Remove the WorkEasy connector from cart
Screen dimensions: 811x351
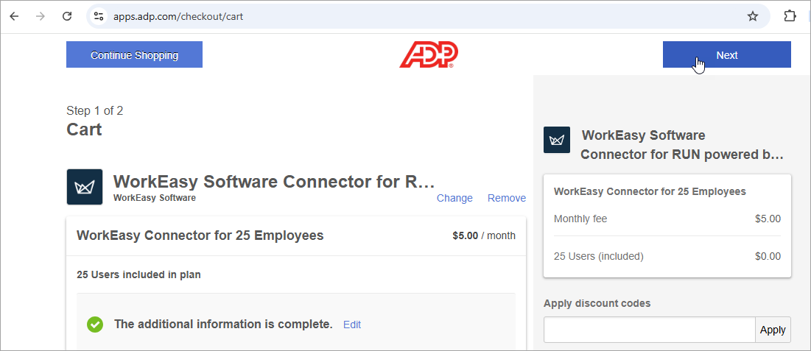507,198
